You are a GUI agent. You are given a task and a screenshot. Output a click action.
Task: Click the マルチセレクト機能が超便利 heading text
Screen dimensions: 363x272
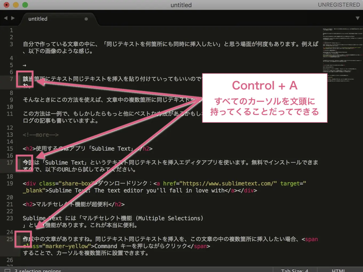(72, 204)
